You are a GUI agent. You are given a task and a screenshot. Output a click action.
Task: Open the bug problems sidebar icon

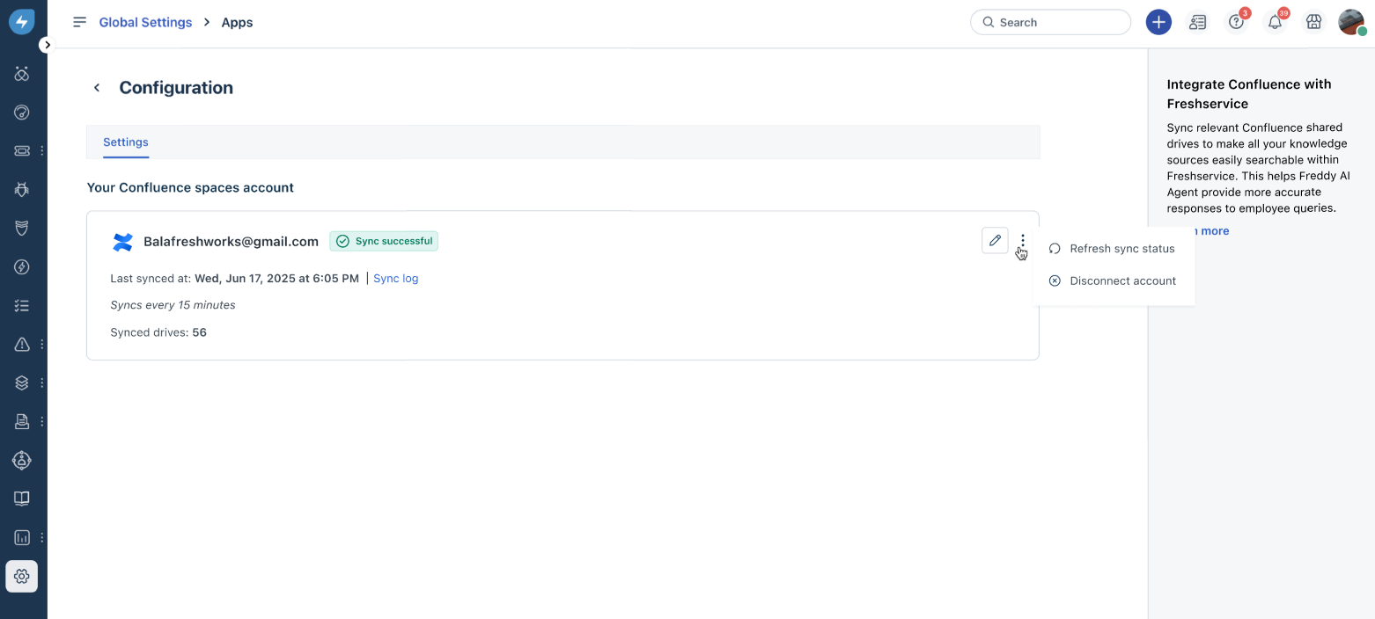[x=22, y=189]
